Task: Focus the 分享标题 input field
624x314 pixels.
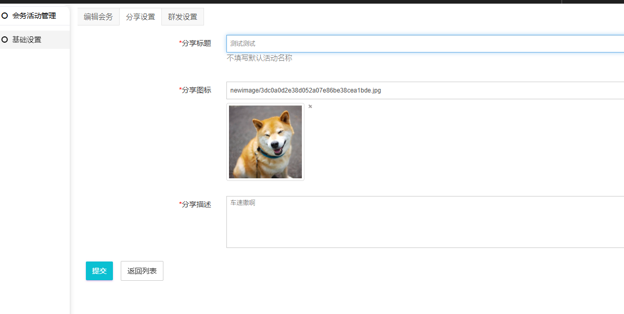Action: click(425, 44)
